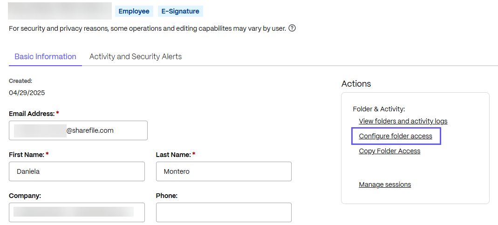Click the security and privacy notice text

pyautogui.click(x=147, y=28)
